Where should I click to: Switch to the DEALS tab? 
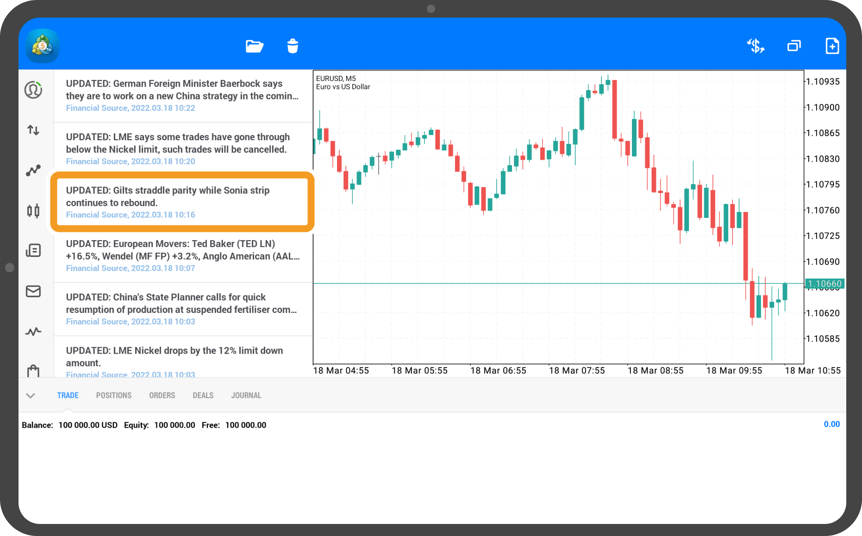pos(203,395)
